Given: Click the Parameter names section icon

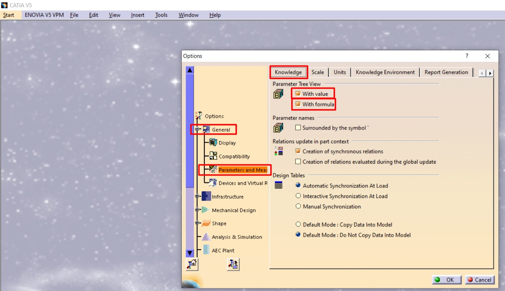Looking at the screenshot, I should (278, 128).
